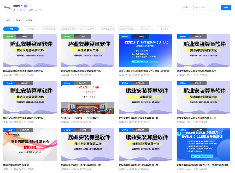Click the 确认 search button
This screenshot has height=173, width=235.
pyautogui.click(x=225, y=8)
